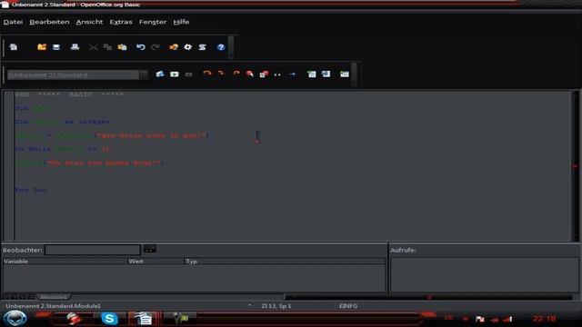Viewport: 582px width, 327px height.
Task: Click inside the Aufrufe call stack box
Action: 485,274
